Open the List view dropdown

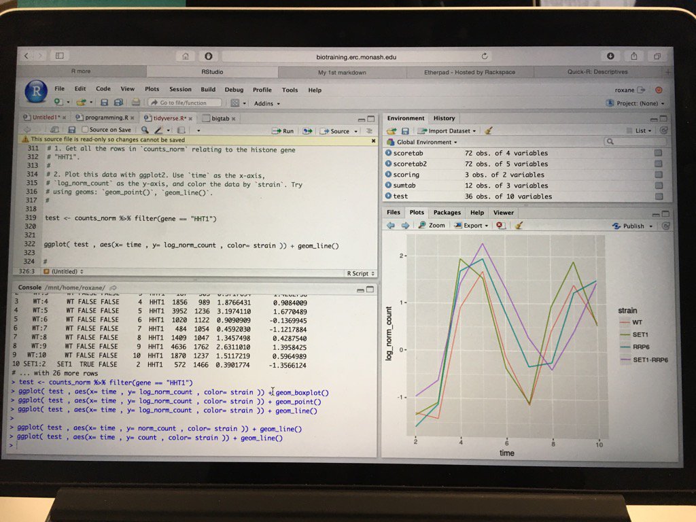coord(639,130)
